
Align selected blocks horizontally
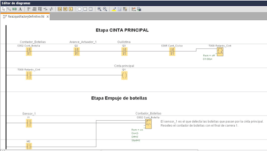[x=35, y=9]
